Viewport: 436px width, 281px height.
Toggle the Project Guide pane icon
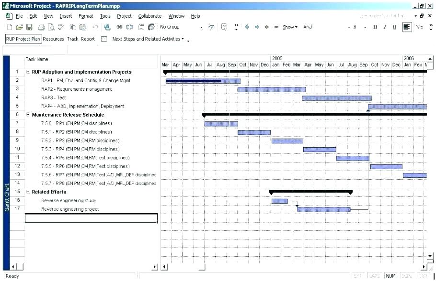pyautogui.click(x=103, y=39)
